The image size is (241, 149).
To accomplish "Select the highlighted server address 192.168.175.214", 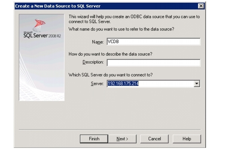I will click(123, 84).
